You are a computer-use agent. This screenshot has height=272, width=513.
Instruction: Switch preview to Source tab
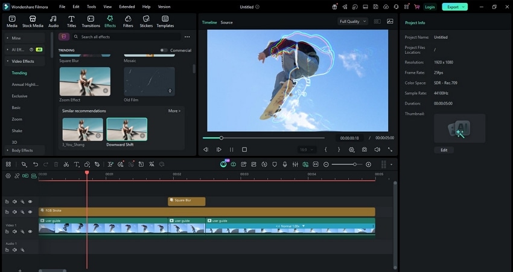click(226, 22)
